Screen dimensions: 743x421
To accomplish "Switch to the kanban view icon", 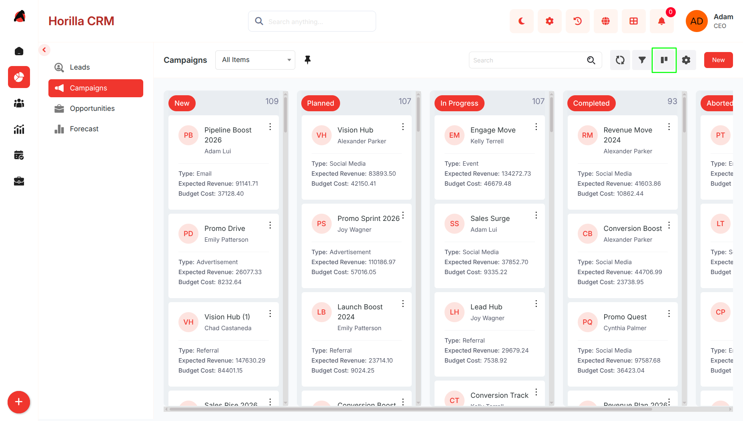I will pos(664,60).
